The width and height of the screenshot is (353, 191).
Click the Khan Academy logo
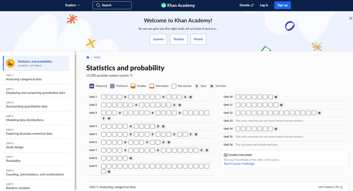178,5
